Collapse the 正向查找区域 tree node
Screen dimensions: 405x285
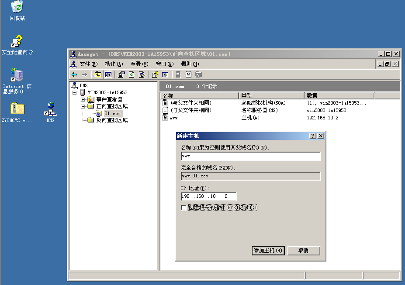click(83, 106)
